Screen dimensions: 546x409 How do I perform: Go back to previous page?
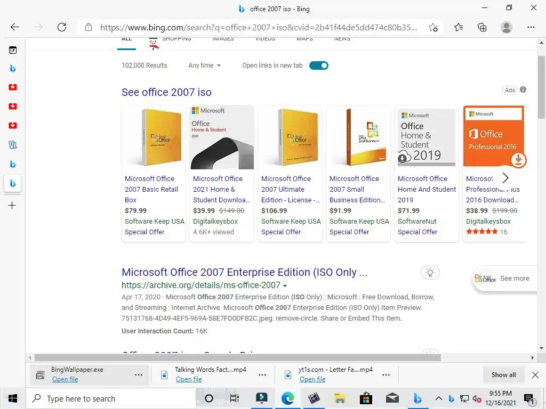pyautogui.click(x=14, y=27)
